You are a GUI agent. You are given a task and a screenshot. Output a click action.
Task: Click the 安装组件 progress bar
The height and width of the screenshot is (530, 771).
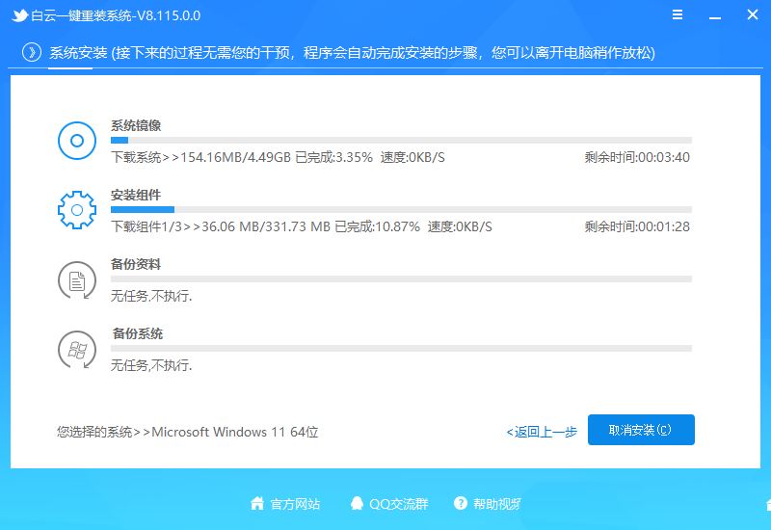pos(401,209)
